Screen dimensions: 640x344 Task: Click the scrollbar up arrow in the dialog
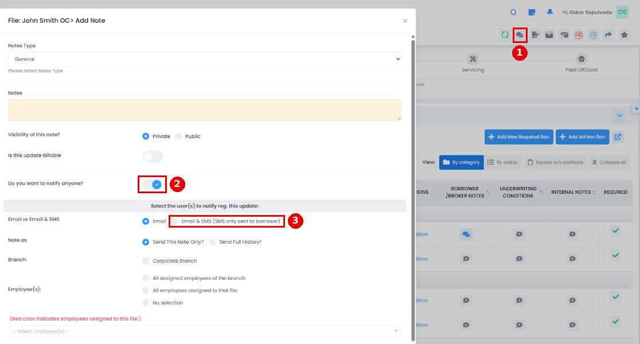click(x=413, y=36)
